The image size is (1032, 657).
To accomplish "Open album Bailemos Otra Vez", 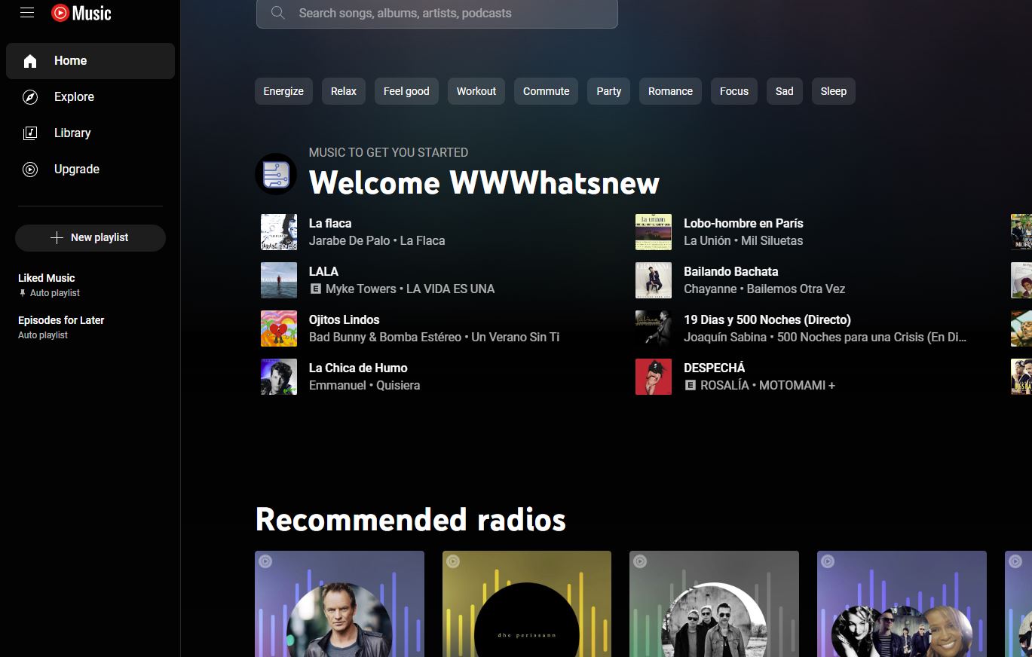I will [796, 289].
